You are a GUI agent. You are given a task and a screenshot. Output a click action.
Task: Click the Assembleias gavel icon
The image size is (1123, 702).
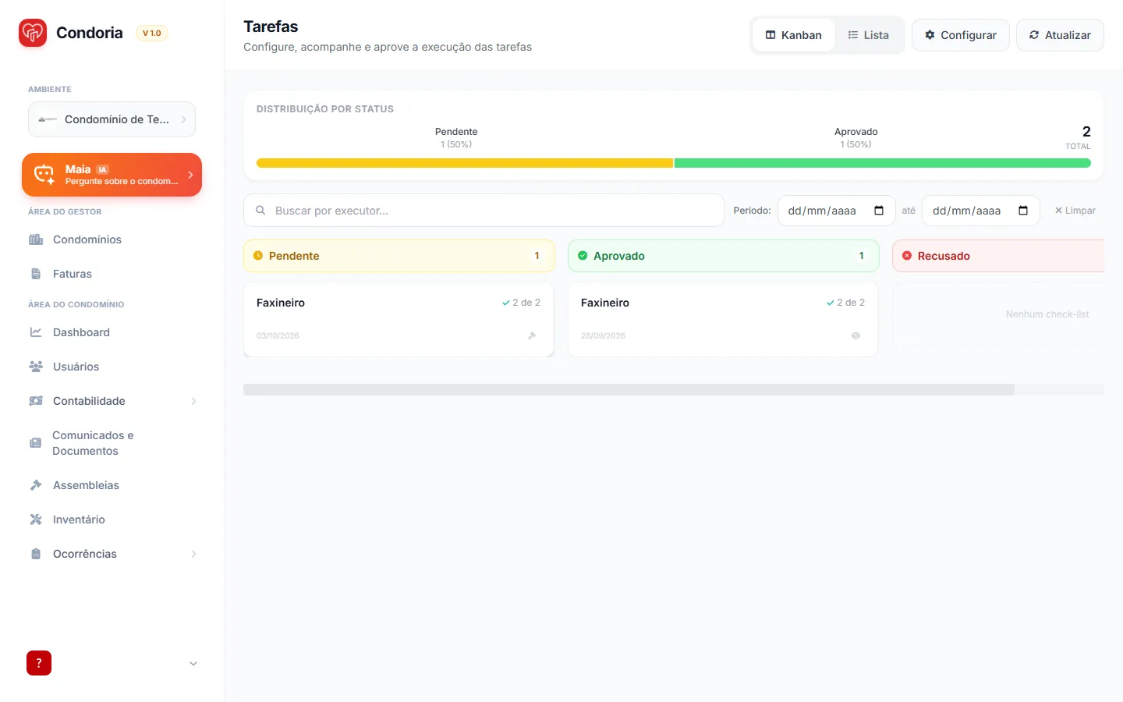pyautogui.click(x=36, y=485)
